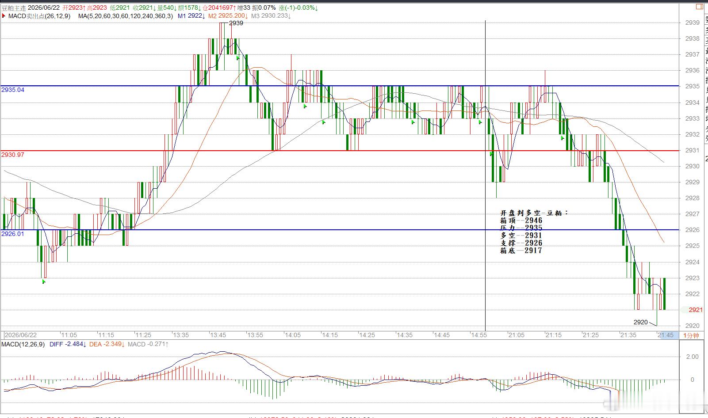Click the 2920 low price marker
The image size is (708, 418).
click(640, 322)
